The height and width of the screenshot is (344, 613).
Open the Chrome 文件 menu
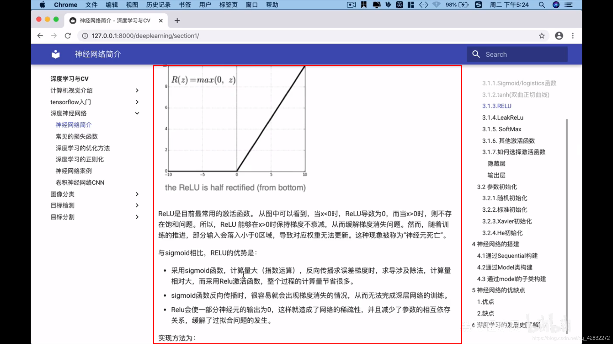point(91,5)
